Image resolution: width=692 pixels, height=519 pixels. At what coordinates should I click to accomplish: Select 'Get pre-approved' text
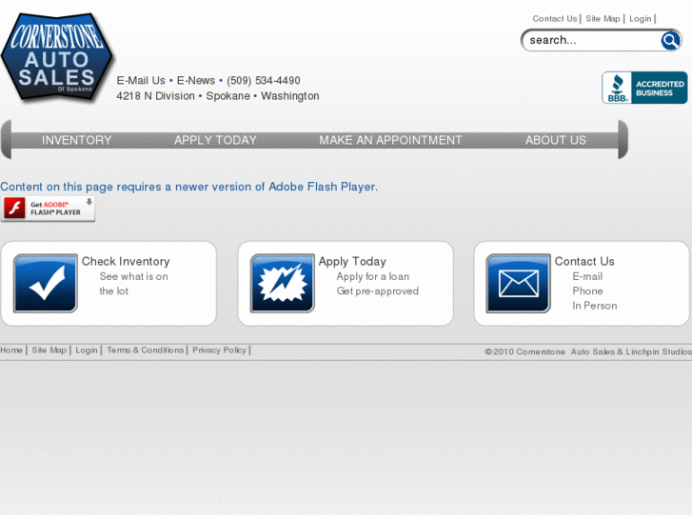tap(378, 291)
